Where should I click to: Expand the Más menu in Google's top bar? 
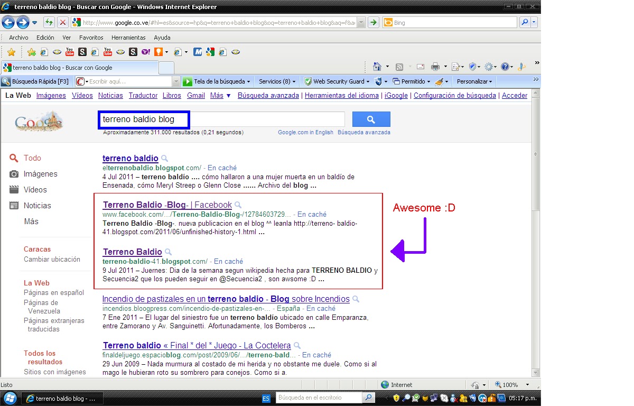[220, 96]
